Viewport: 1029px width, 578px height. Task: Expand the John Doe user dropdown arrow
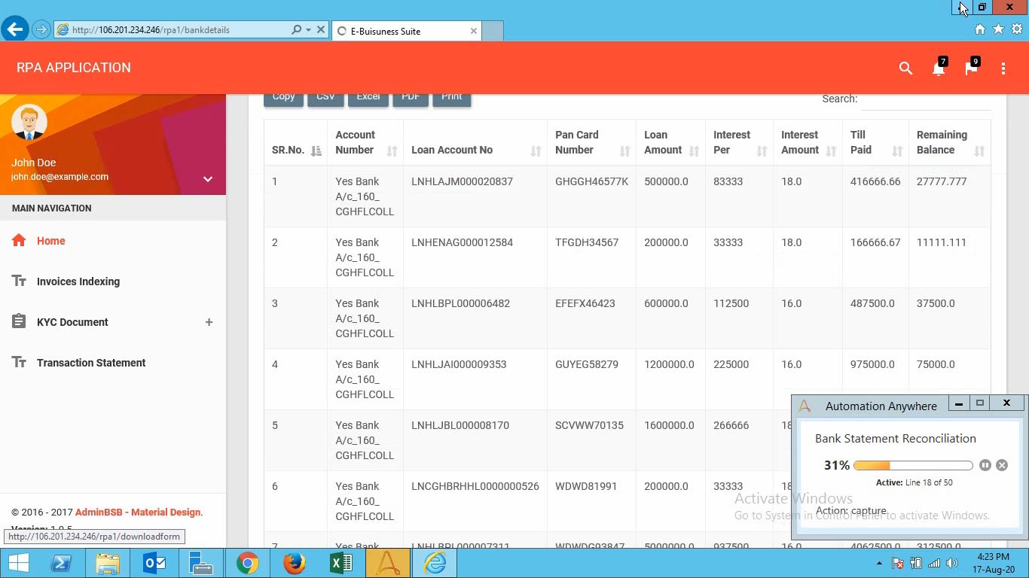(x=208, y=179)
